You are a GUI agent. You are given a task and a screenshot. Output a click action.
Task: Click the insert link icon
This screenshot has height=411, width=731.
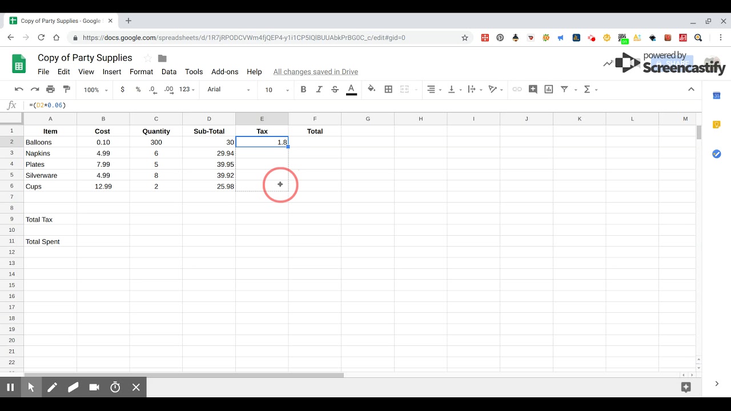click(517, 89)
